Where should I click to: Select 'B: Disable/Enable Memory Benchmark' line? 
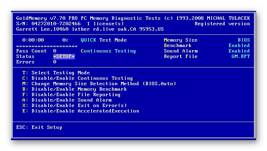pyautogui.click(x=75, y=89)
